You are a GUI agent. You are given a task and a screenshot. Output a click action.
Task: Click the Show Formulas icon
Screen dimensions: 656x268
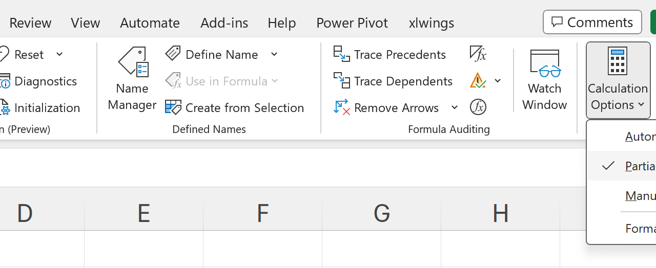(x=478, y=54)
